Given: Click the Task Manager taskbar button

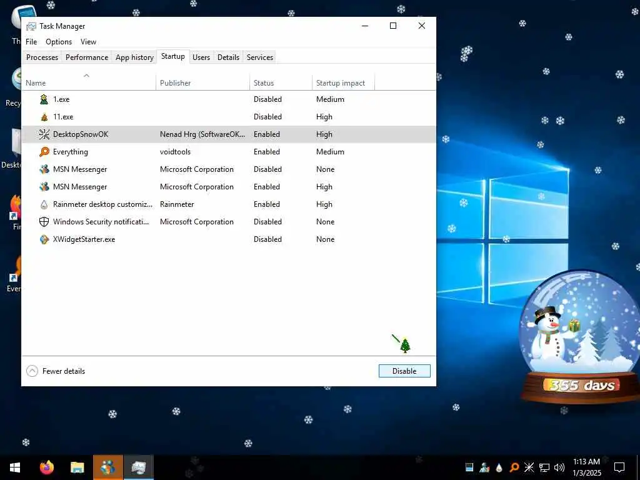Looking at the screenshot, I should click(x=139, y=467).
